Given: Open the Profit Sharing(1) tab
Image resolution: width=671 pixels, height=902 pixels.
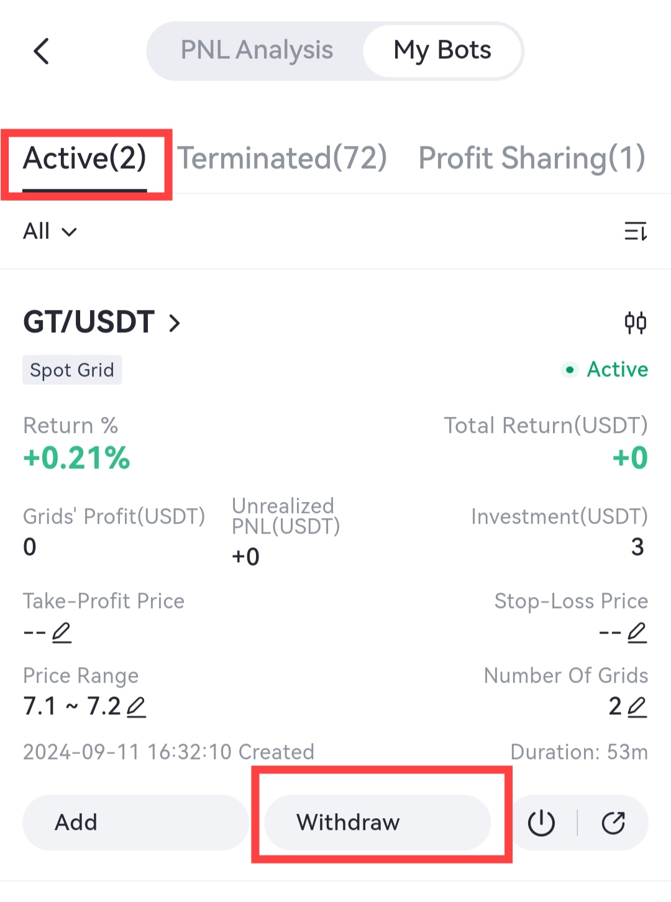Looking at the screenshot, I should (532, 158).
